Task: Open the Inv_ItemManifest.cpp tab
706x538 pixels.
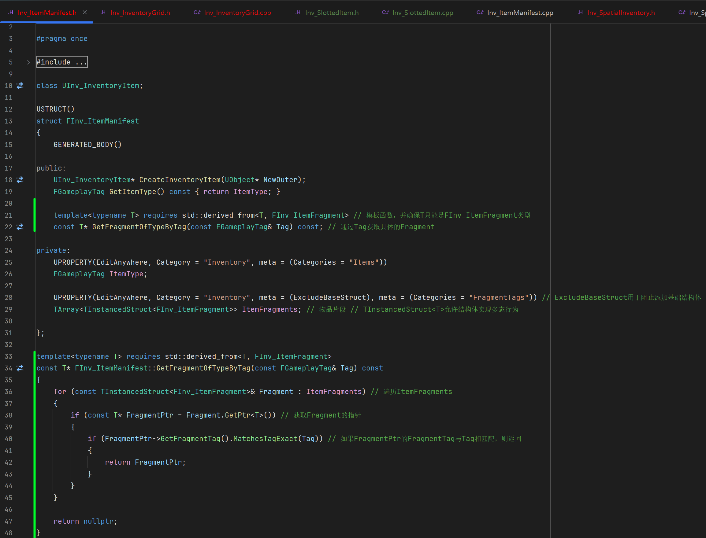Action: tap(520, 13)
